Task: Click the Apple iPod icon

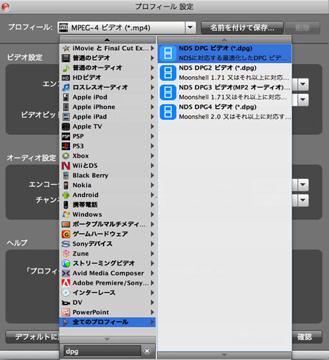Action: pos(66,97)
